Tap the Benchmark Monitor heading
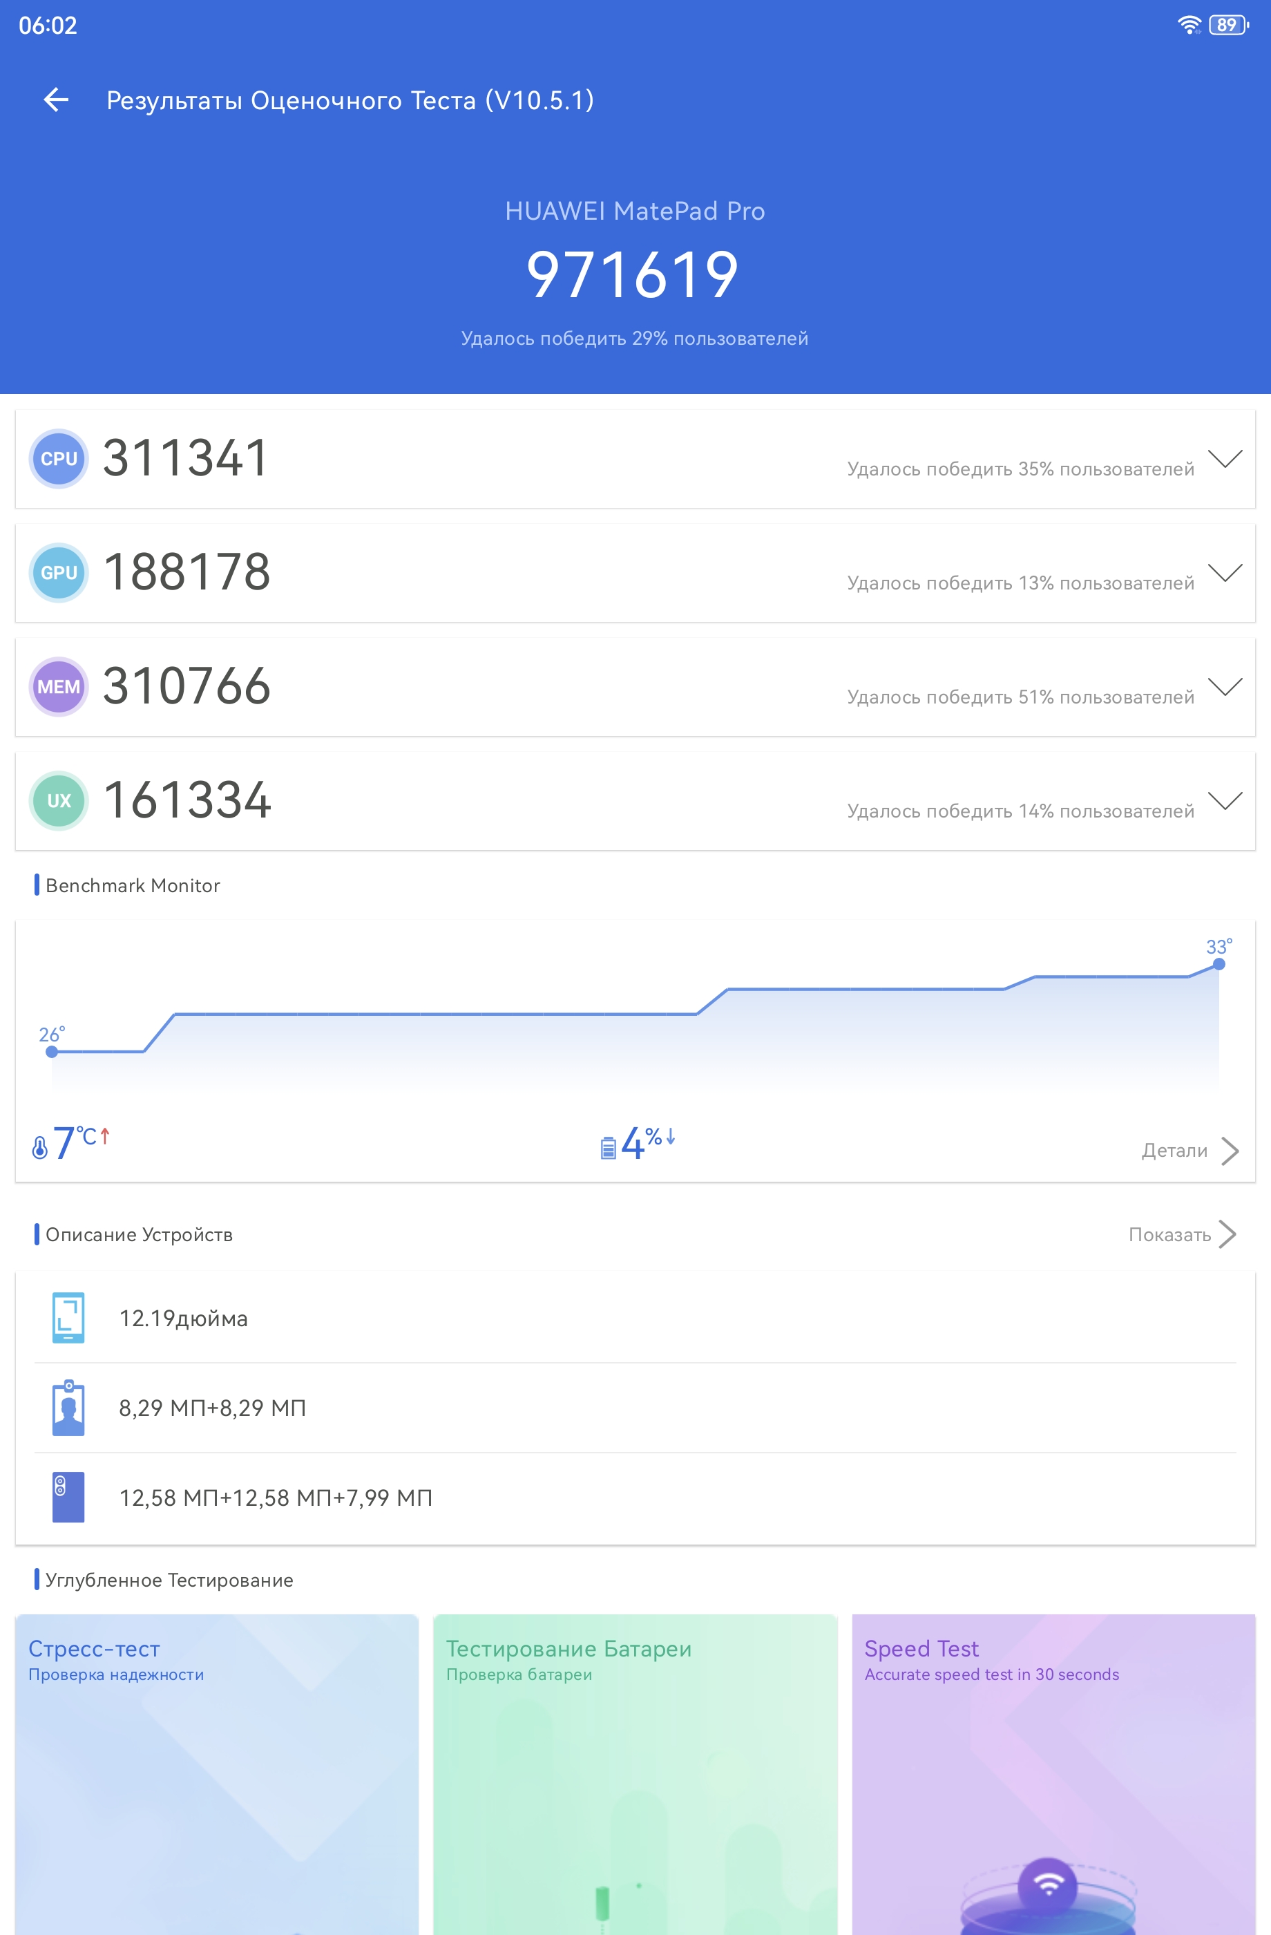Screen dimensions: 1271x1935 (133, 885)
